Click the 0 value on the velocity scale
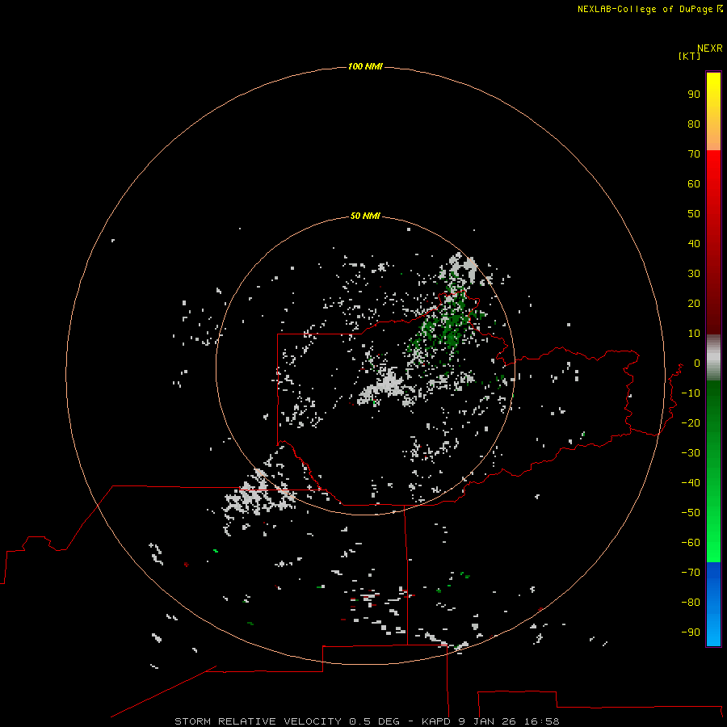This screenshot has height=727, width=727. coord(697,363)
